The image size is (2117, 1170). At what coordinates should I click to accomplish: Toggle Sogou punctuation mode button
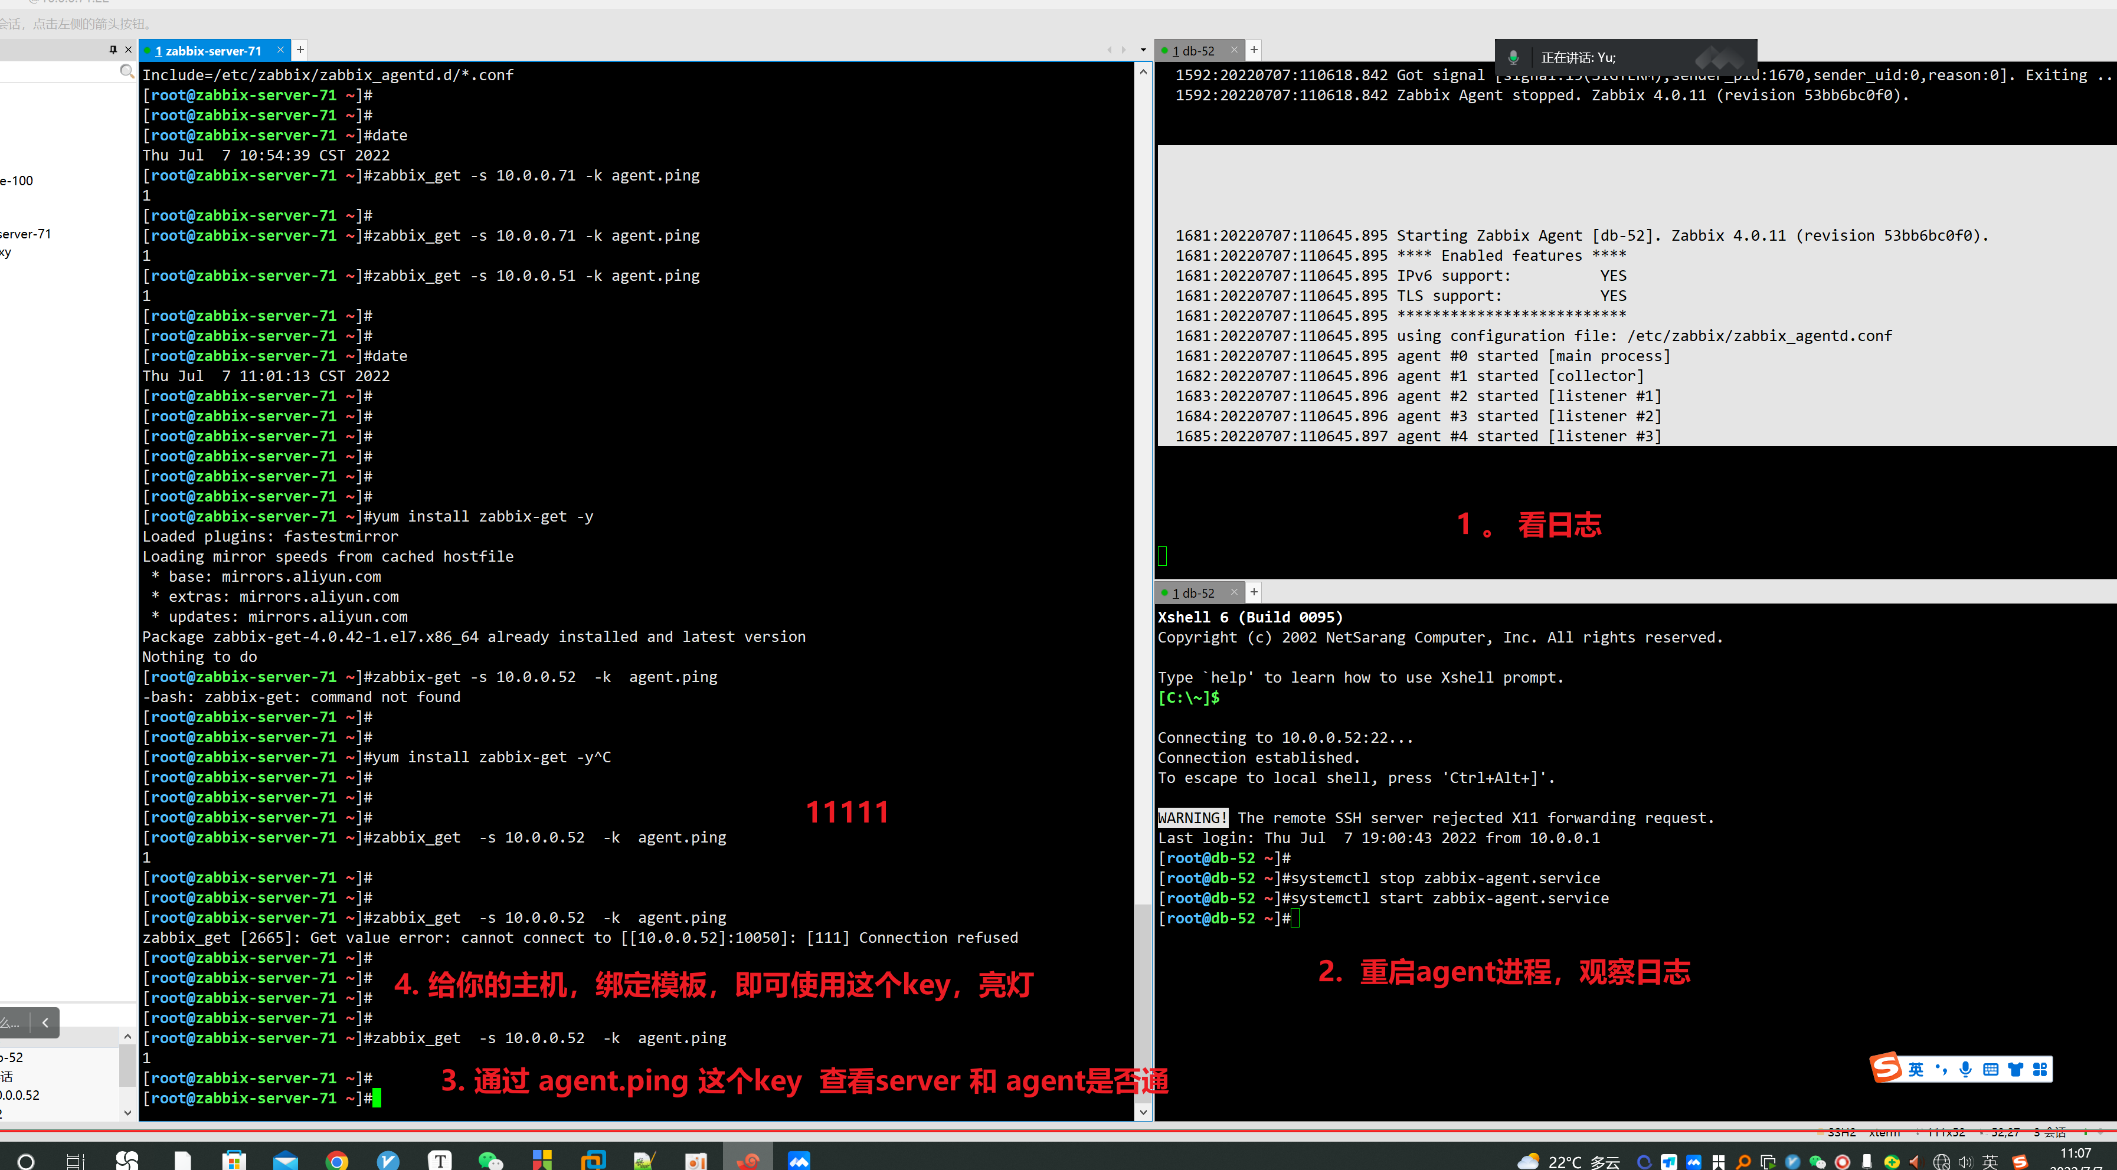tap(1941, 1069)
